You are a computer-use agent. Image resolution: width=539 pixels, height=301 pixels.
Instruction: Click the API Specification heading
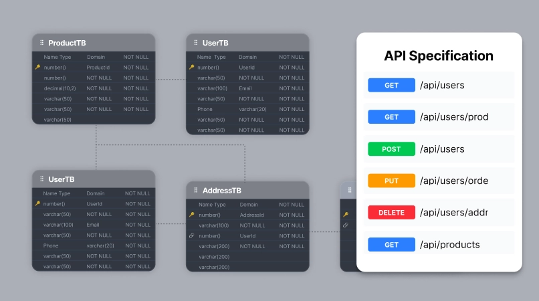pos(439,56)
